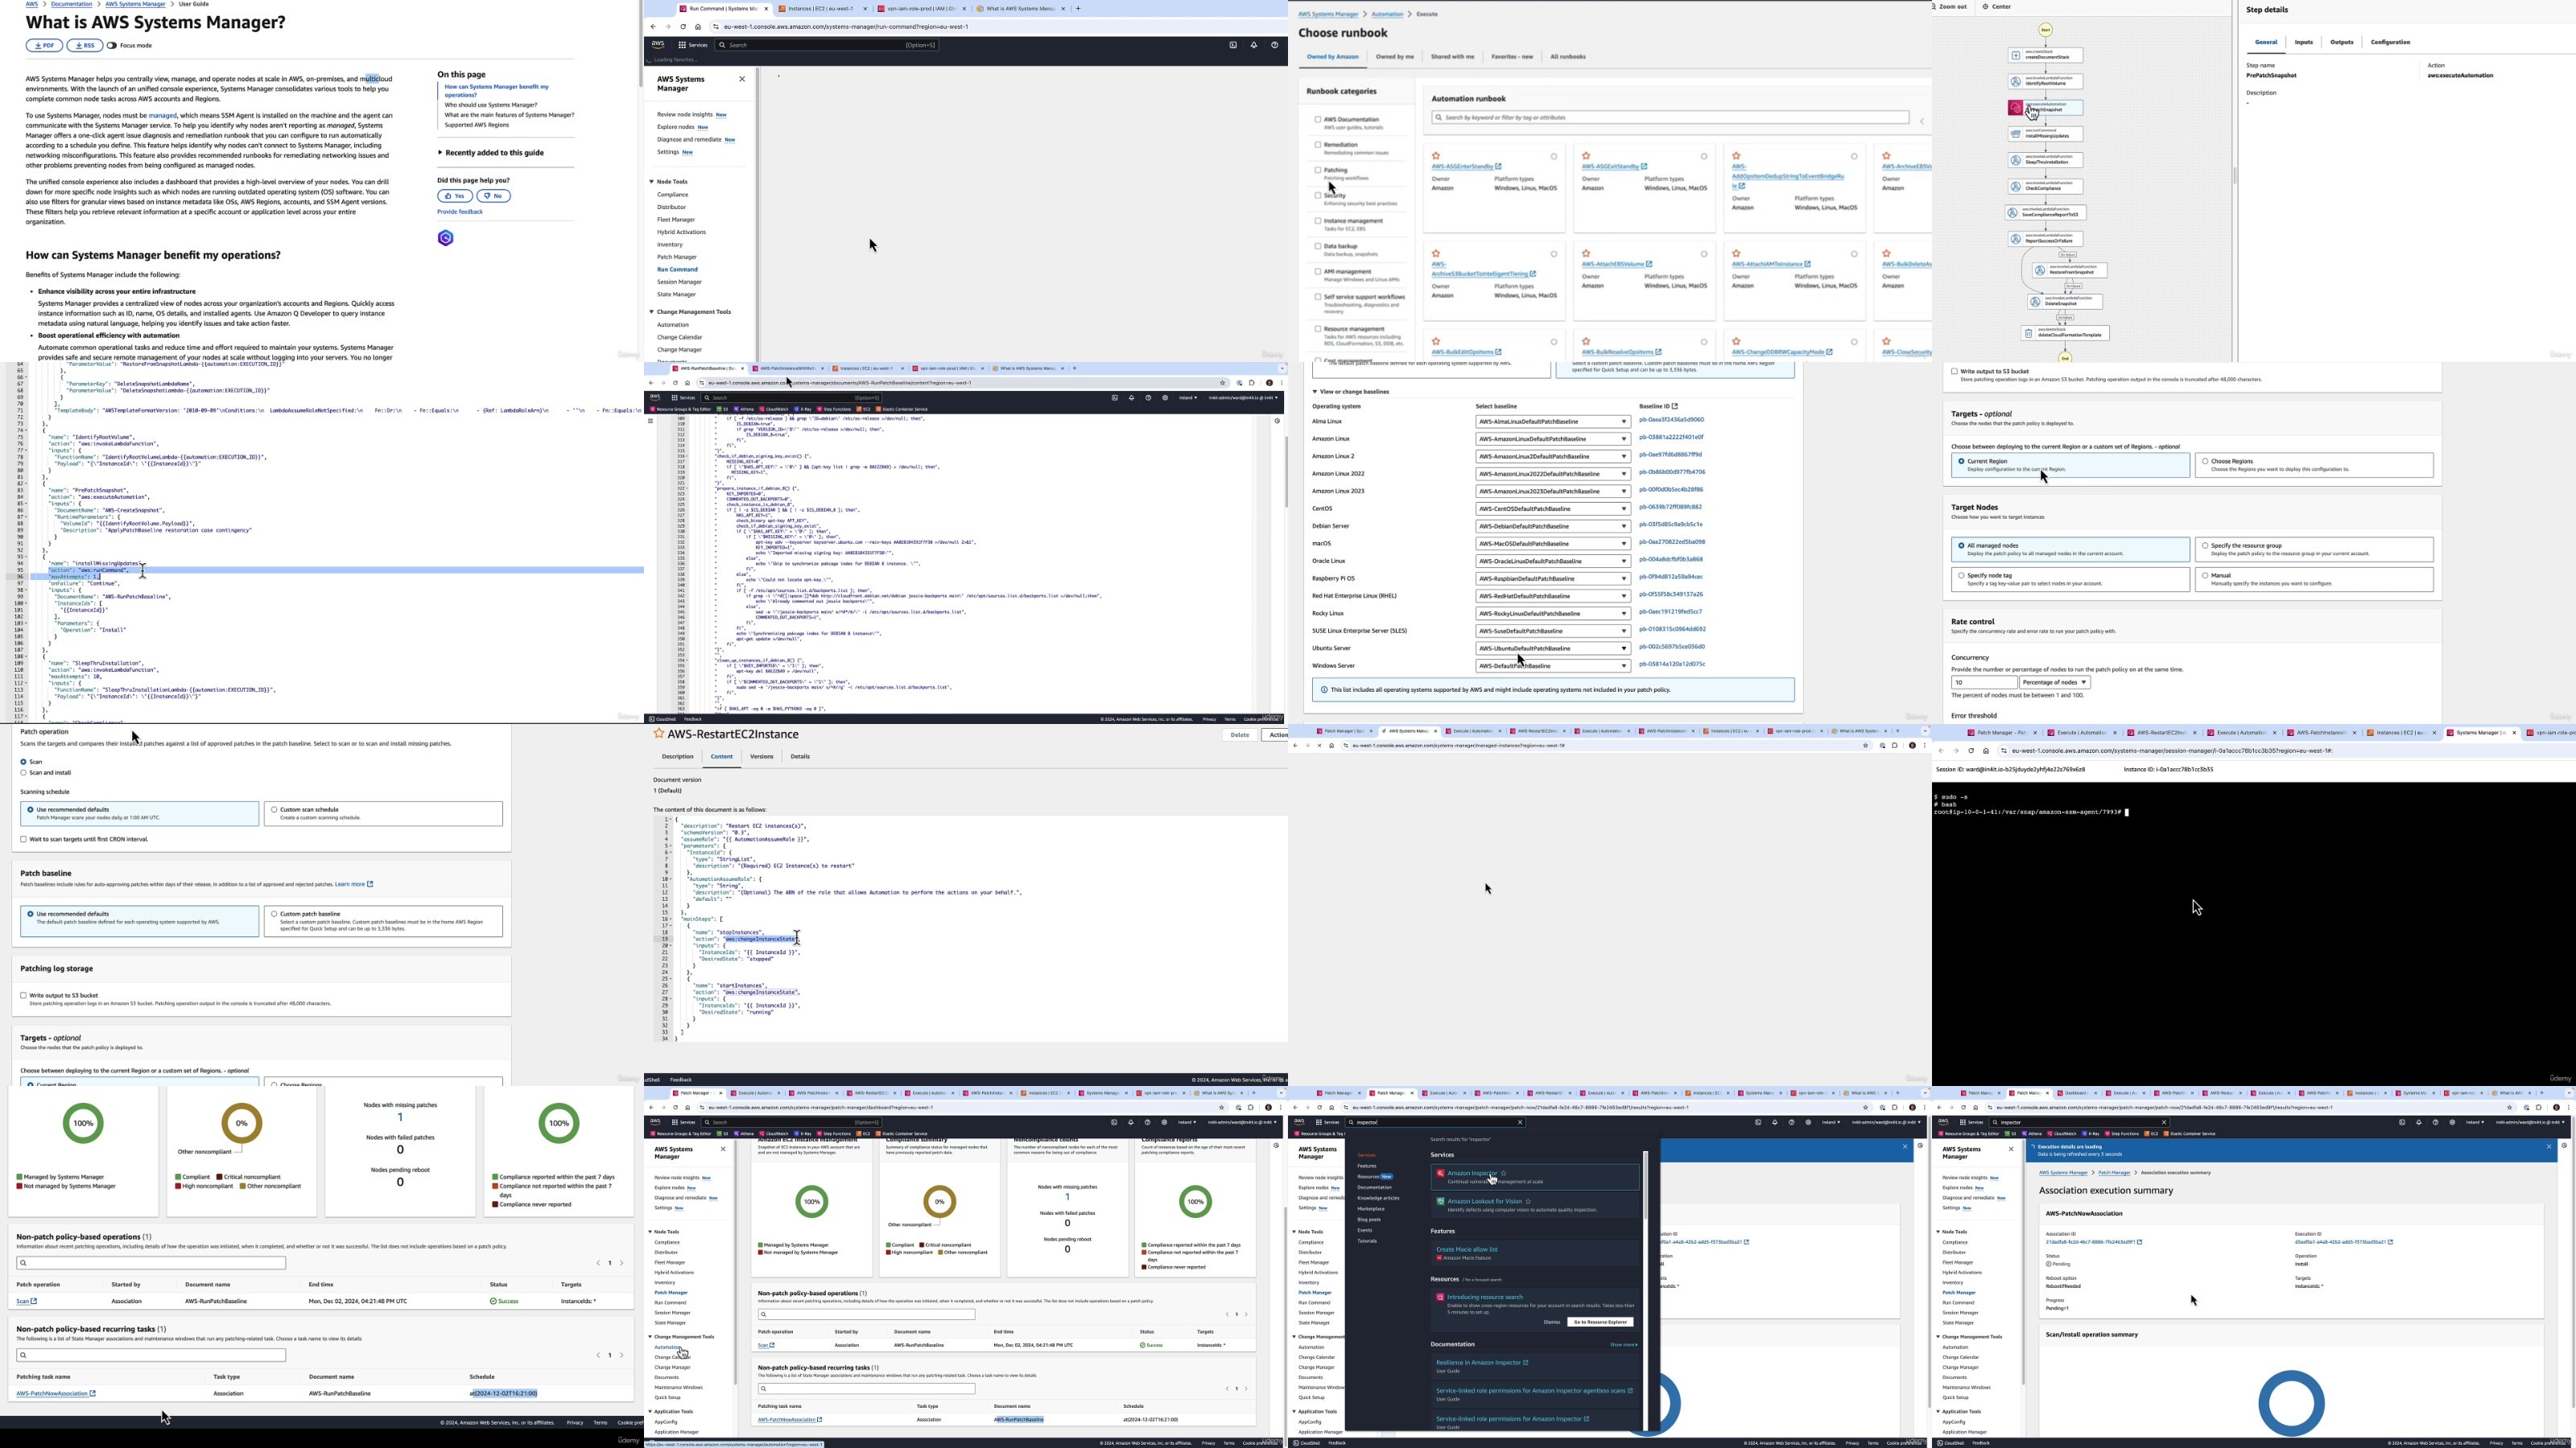Click the thumbs-down No feedback button

pos(494,195)
